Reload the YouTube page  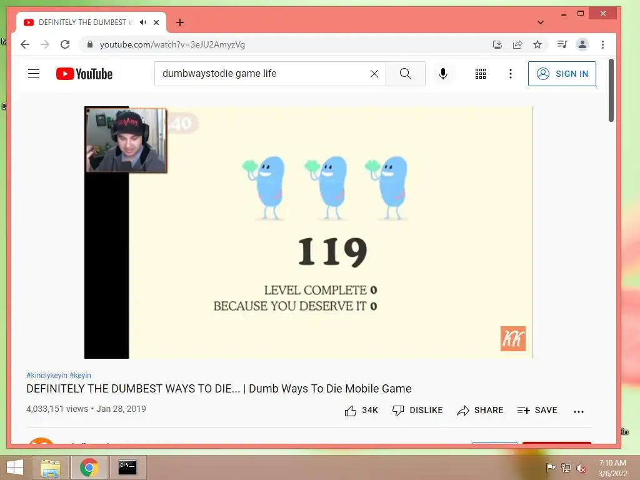[x=65, y=44]
